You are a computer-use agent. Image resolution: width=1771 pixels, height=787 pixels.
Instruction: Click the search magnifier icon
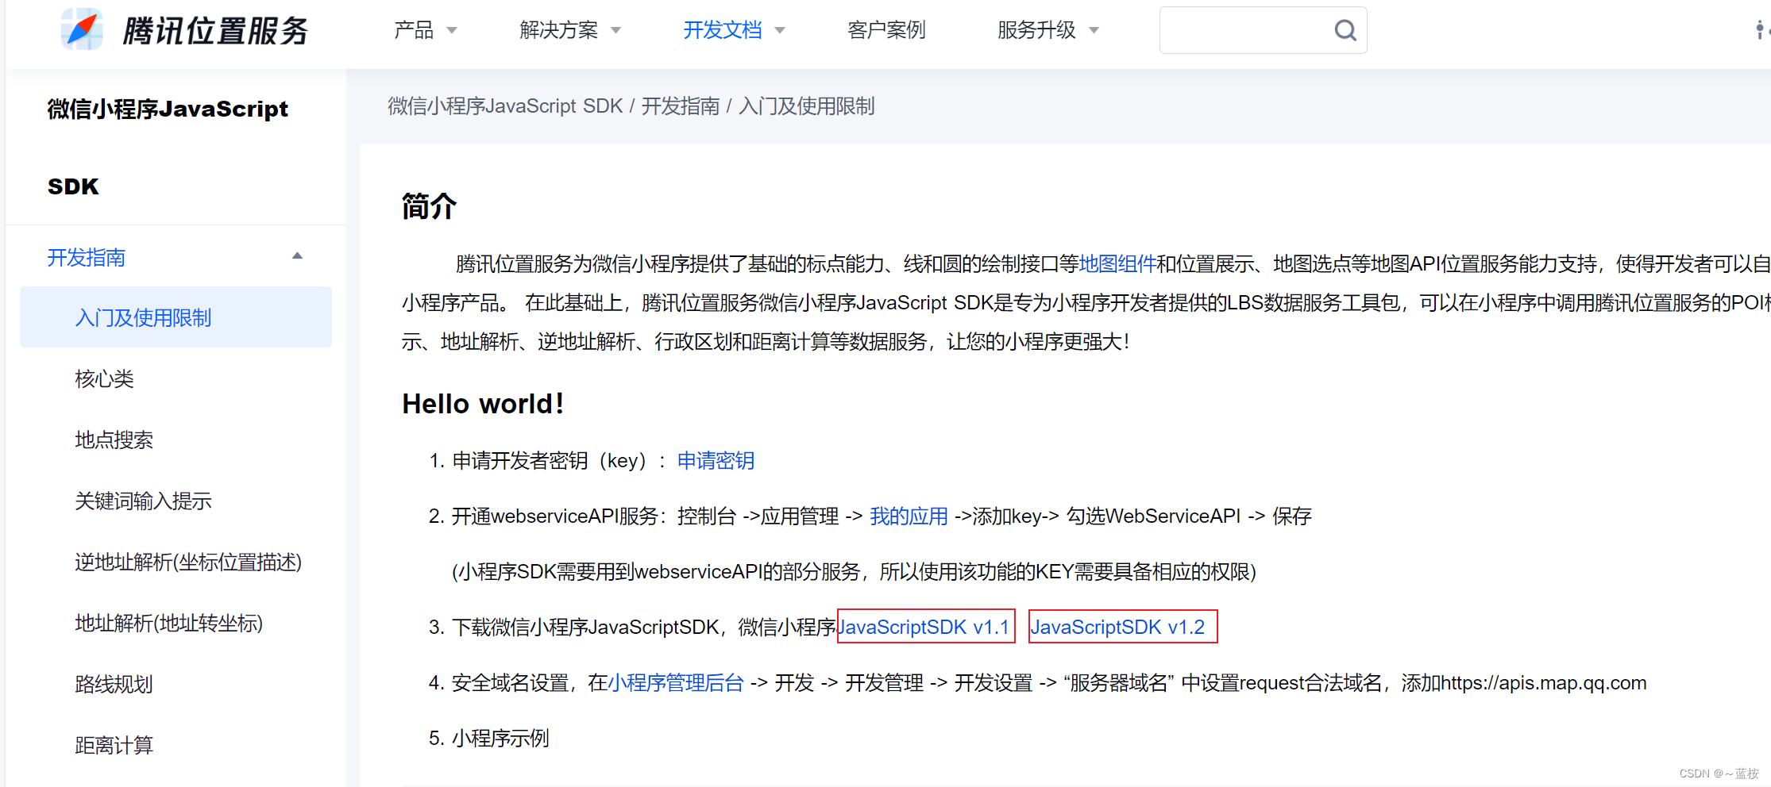tap(1345, 30)
